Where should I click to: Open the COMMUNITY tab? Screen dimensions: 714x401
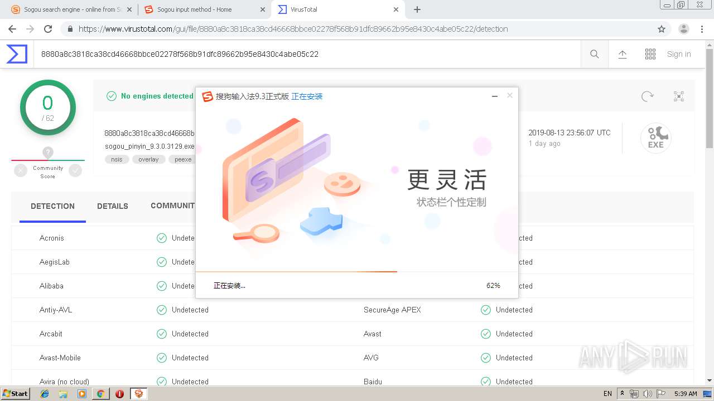click(172, 206)
